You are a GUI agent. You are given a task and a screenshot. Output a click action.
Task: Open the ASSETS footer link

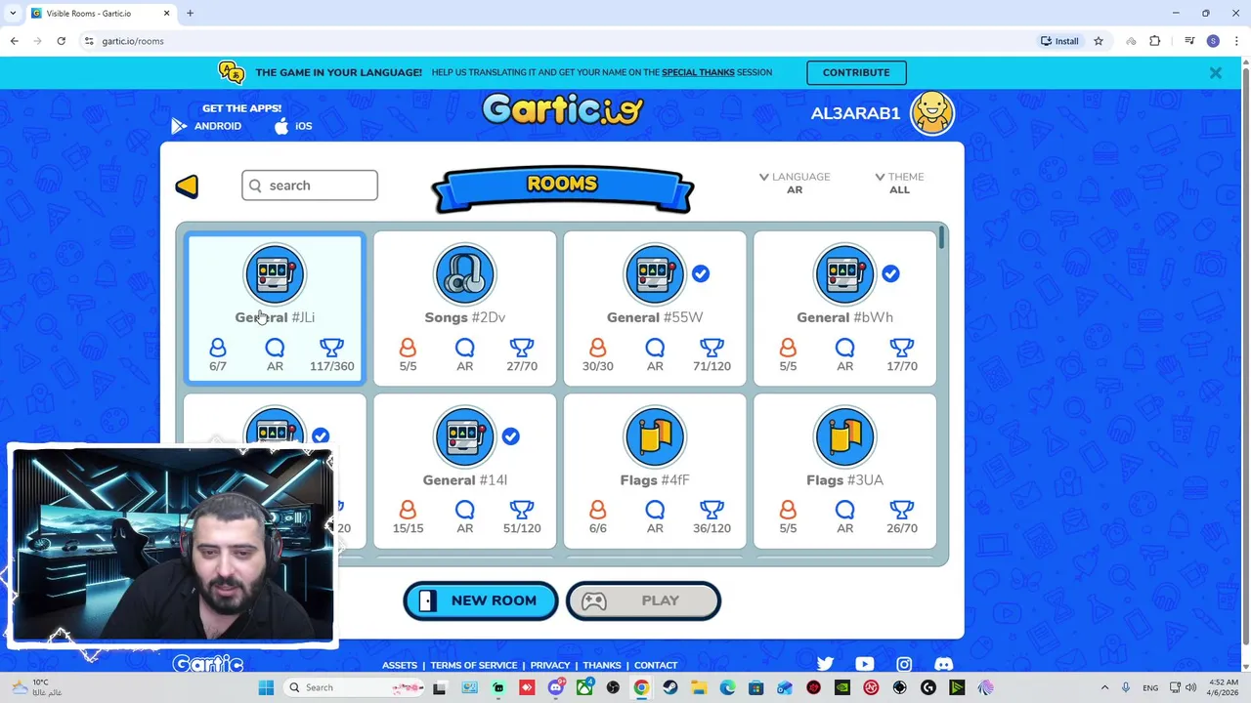tap(400, 665)
